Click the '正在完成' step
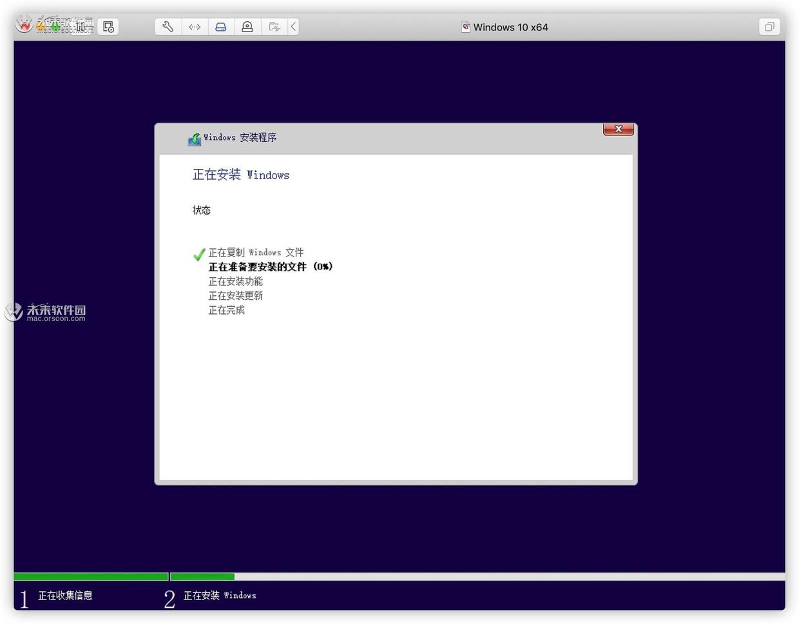Screen dimensions: 799x624 tap(226, 310)
